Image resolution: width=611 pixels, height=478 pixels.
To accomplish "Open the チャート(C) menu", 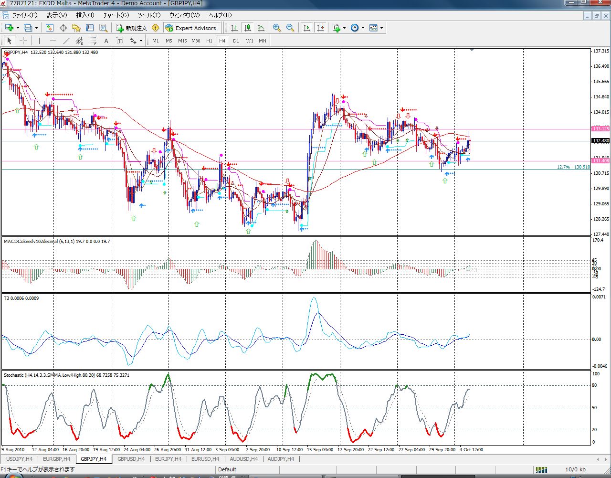I will tap(116, 15).
